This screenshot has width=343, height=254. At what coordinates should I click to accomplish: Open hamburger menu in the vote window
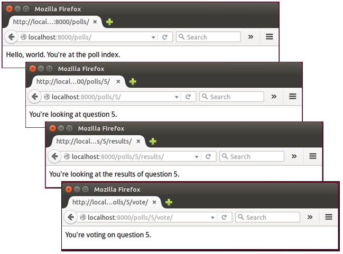(329, 217)
